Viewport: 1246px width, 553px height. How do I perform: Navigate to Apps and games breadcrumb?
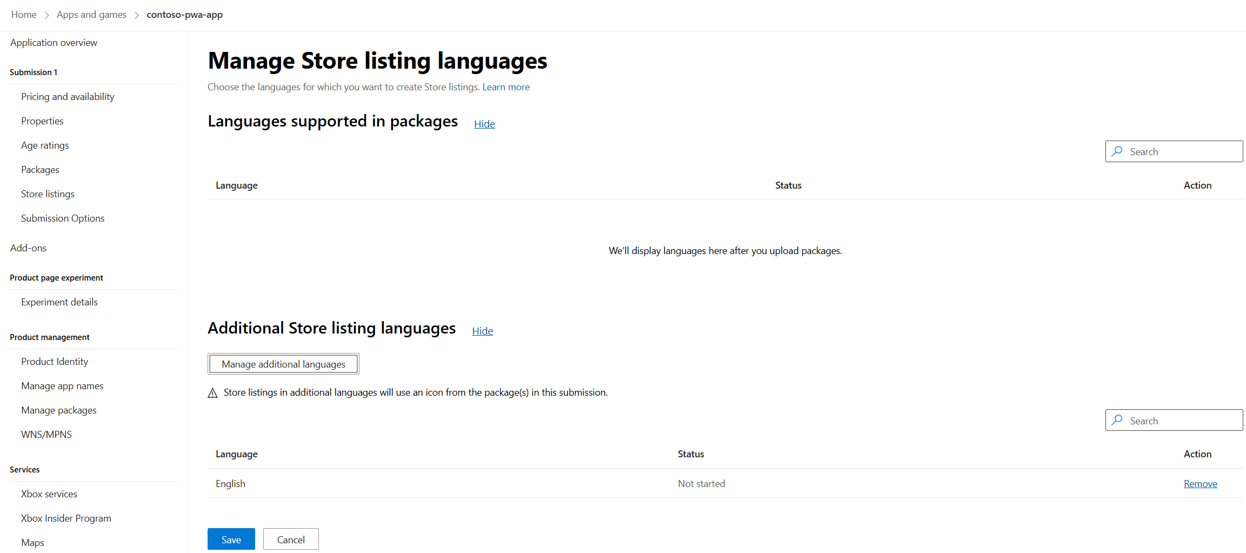coord(91,15)
